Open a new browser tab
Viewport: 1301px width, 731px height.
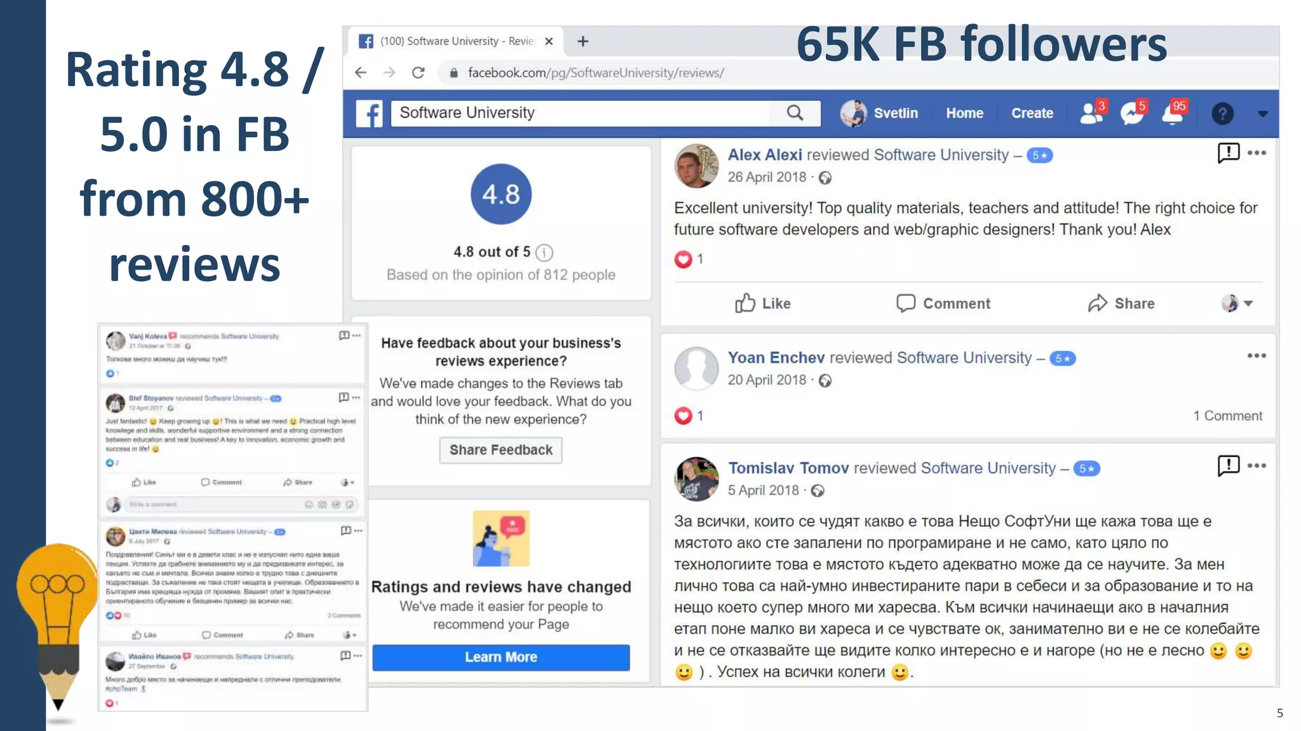[x=583, y=41]
